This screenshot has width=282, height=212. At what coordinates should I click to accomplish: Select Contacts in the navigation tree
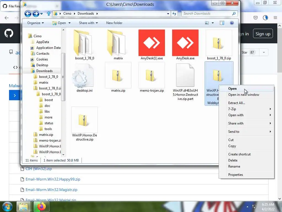pos(43,53)
